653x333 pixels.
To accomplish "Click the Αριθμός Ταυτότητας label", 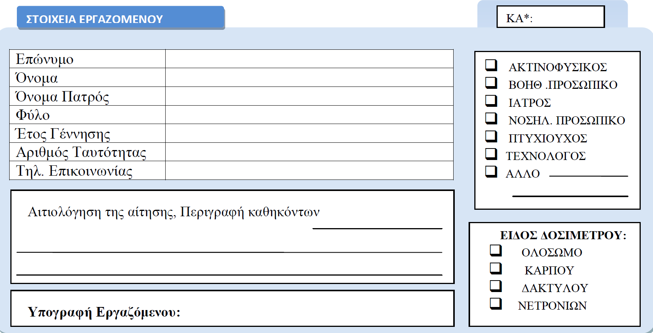I will (81, 152).
